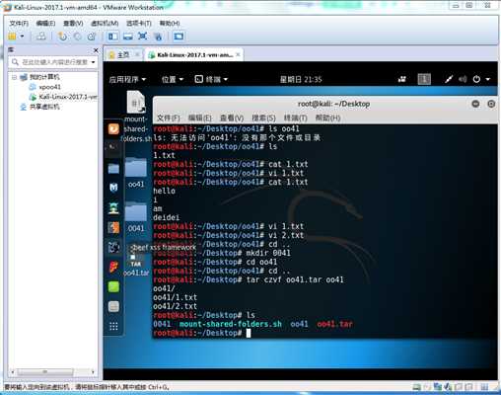Show all applications grid in dock
This screenshot has width=501, height=395.
pos(113,326)
